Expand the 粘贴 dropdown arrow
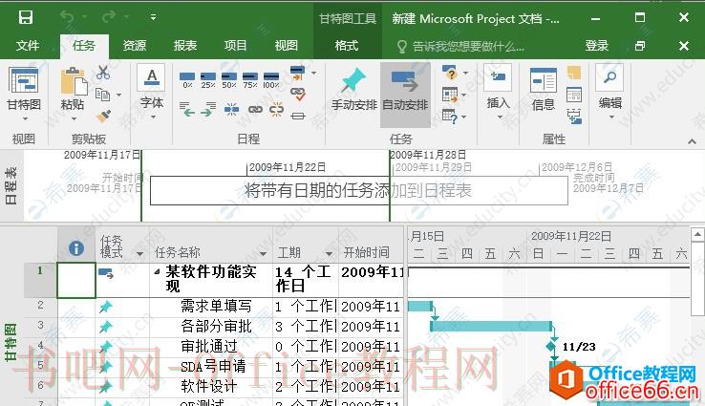Image resolution: width=705 pixels, height=406 pixels. 74,119
